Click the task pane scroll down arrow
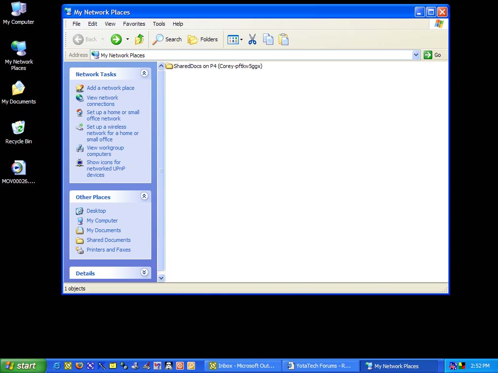Screen dimensions: 498x373 tap(161, 278)
